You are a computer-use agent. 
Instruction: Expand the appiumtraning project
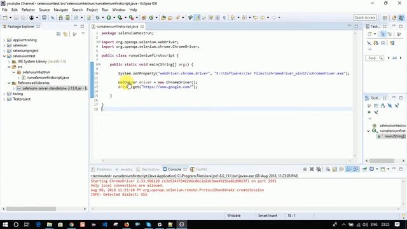tap(4, 40)
